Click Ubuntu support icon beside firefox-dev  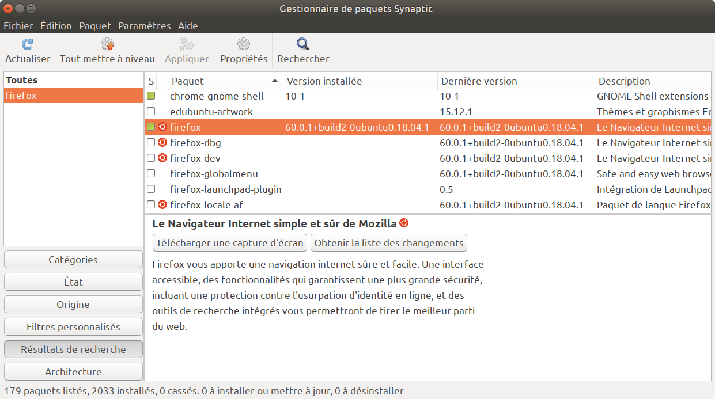(x=162, y=158)
